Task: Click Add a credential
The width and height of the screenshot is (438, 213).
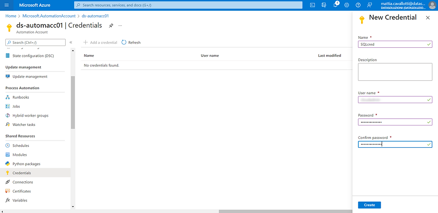Action: pyautogui.click(x=100, y=42)
